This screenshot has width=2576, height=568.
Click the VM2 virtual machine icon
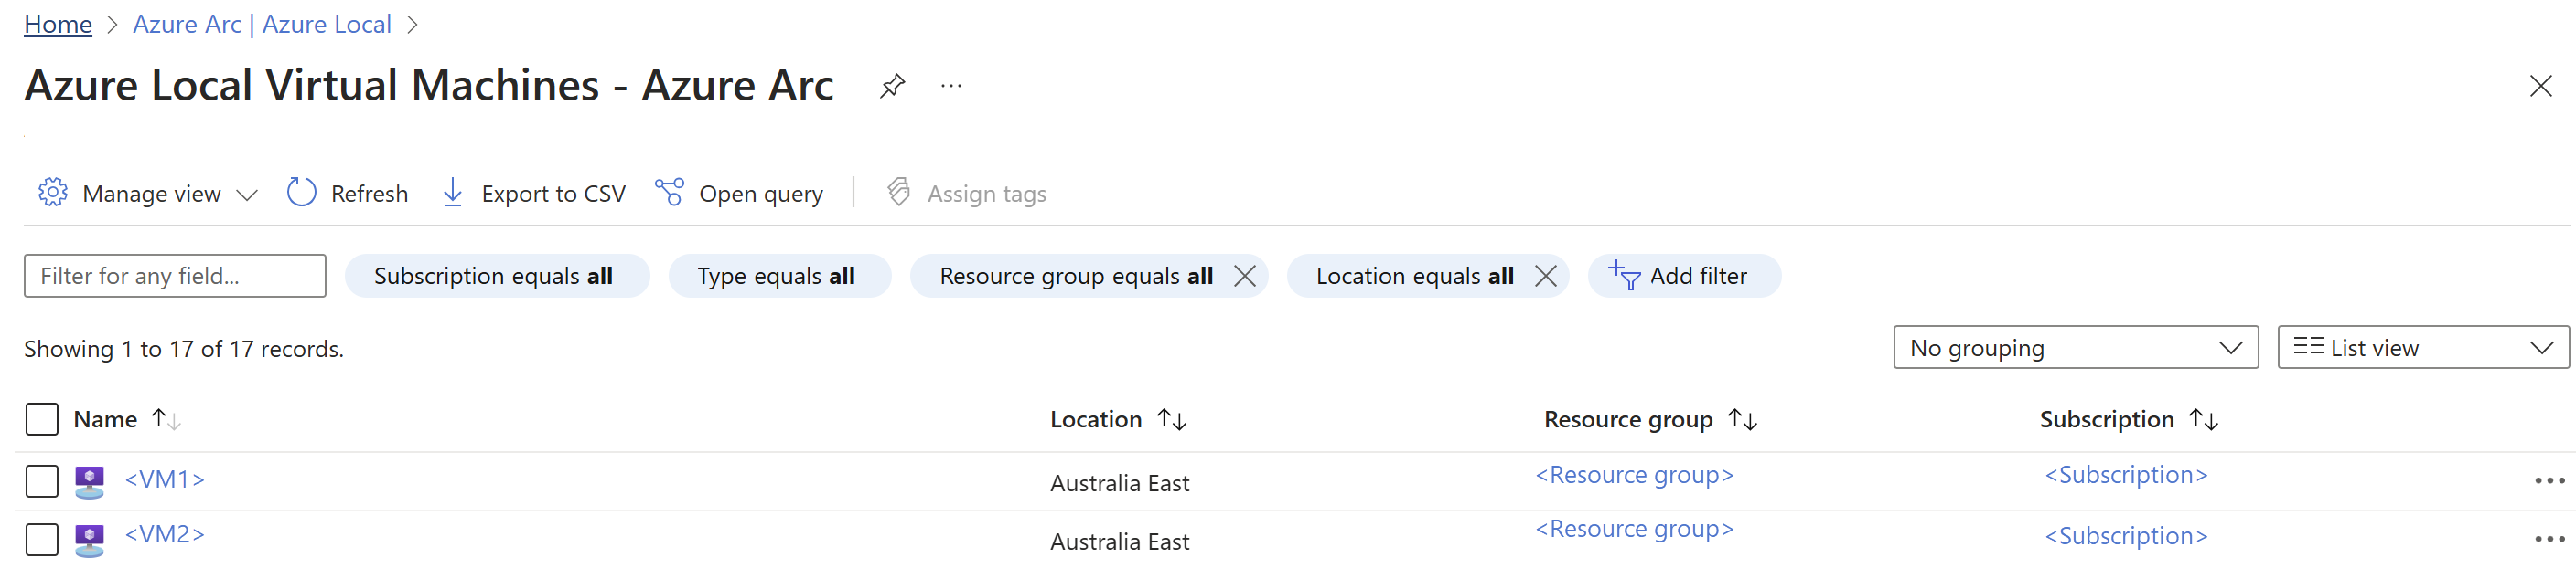pos(90,540)
